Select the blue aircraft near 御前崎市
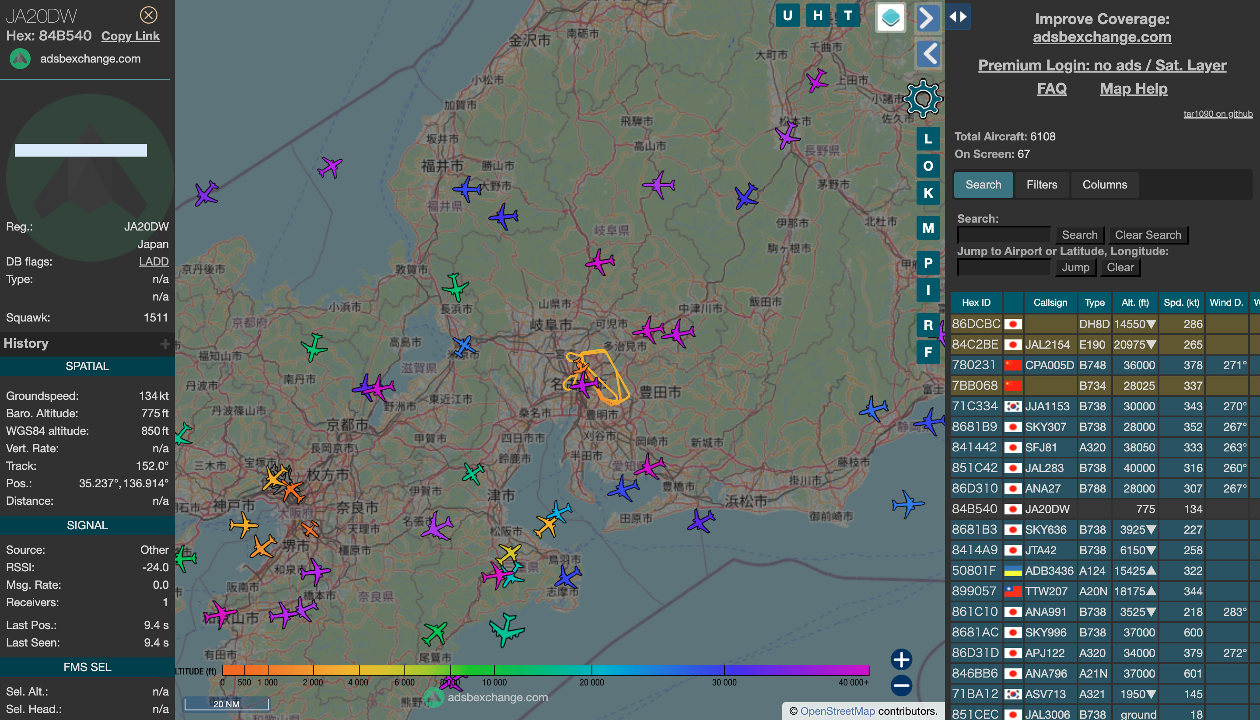Screen dimensions: 1260x720 pos(907,504)
